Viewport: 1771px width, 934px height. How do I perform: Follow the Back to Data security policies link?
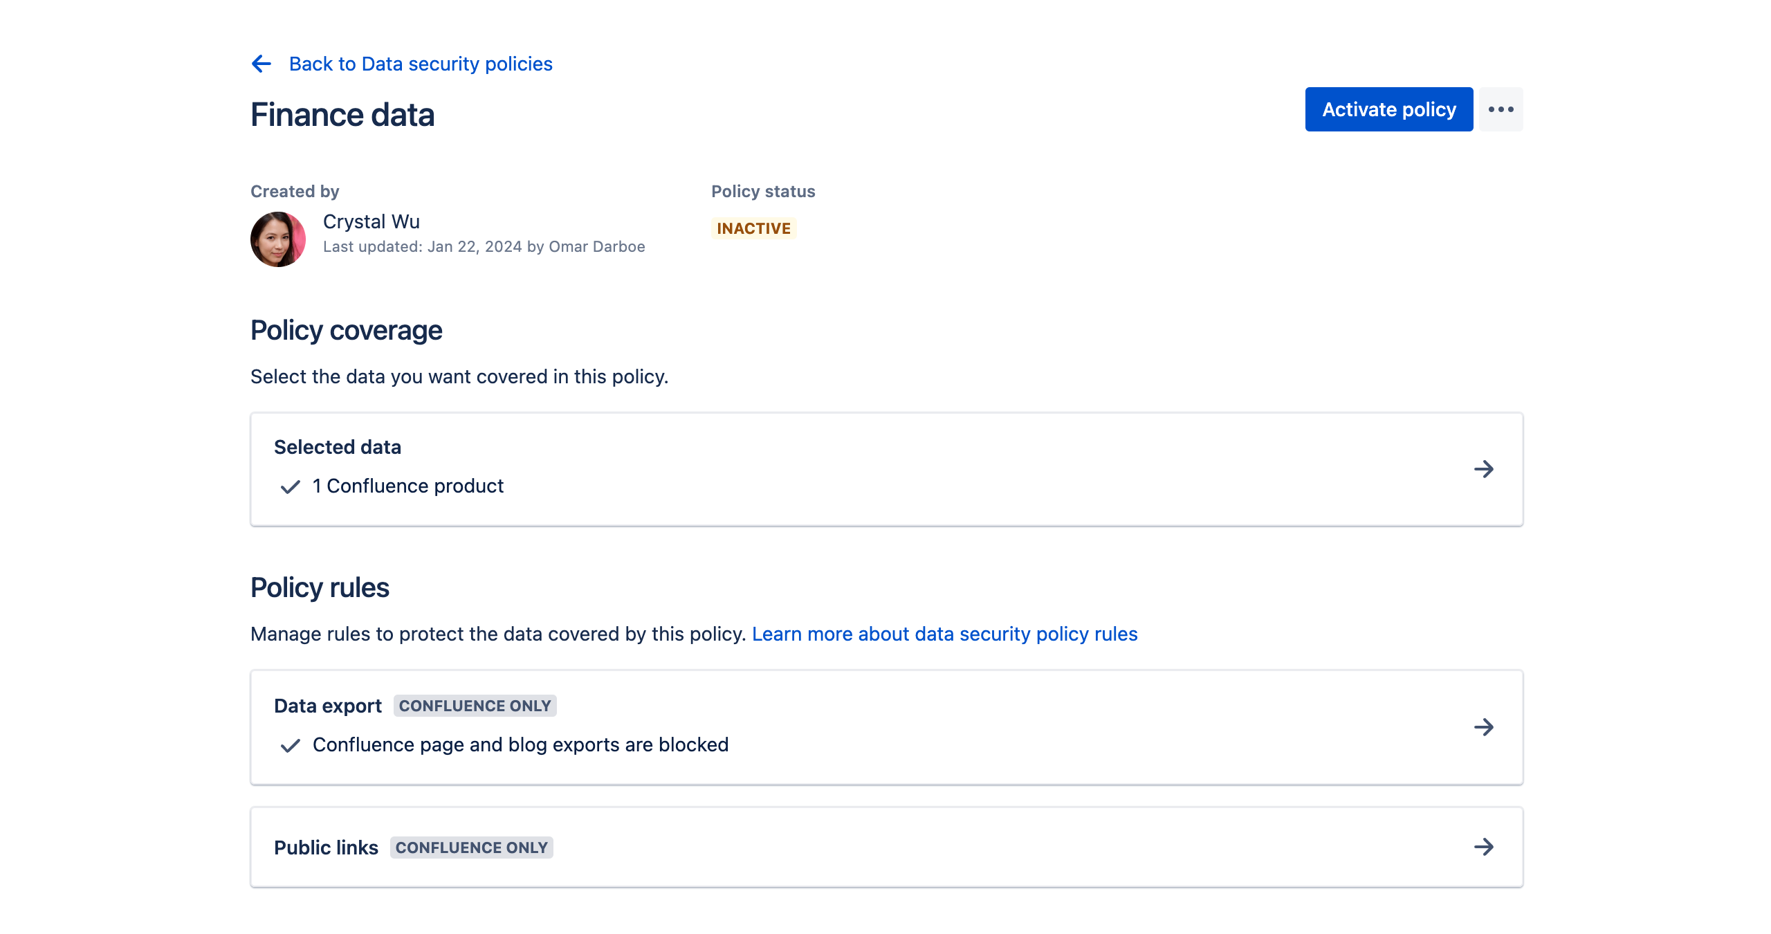pyautogui.click(x=420, y=64)
